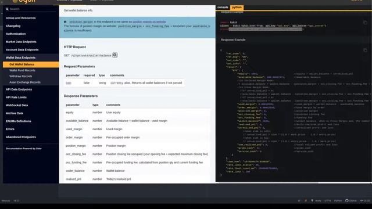
Task: Click the search magnifier icon in sidebar
Action: point(7,9)
